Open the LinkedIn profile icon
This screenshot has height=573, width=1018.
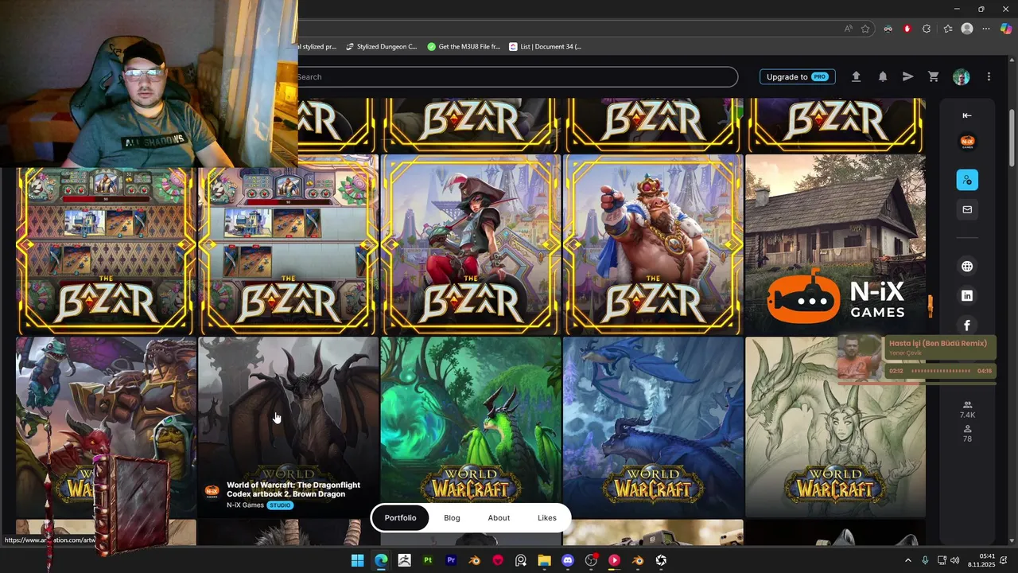click(x=967, y=296)
